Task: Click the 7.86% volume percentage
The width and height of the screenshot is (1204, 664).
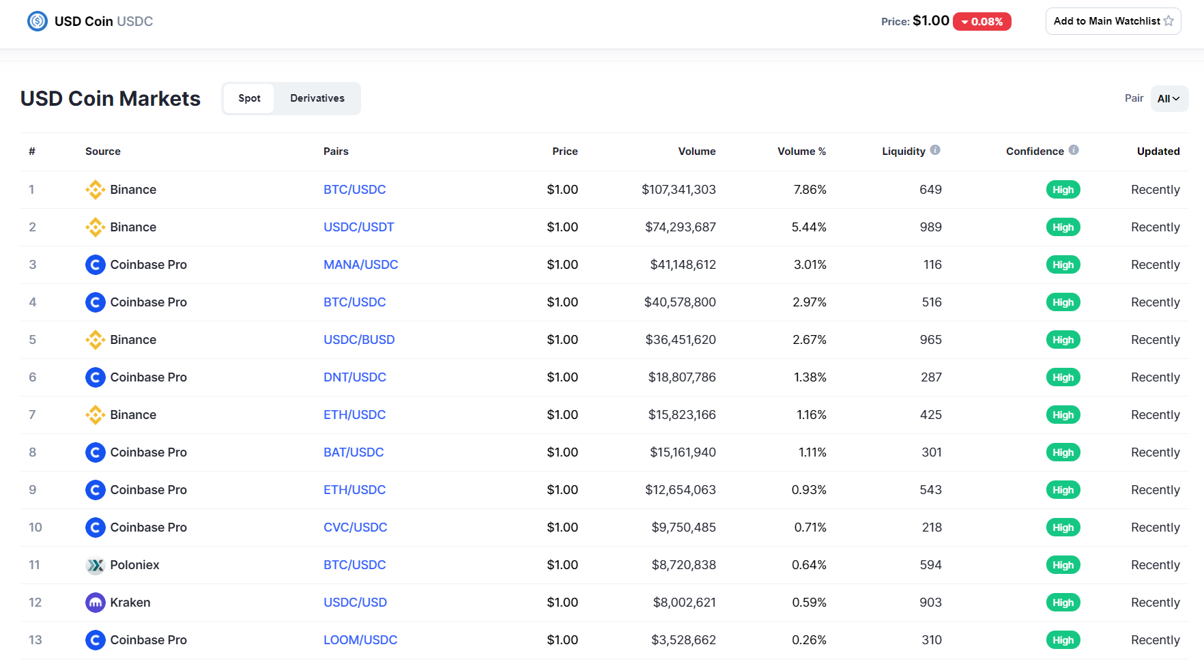Action: click(810, 190)
